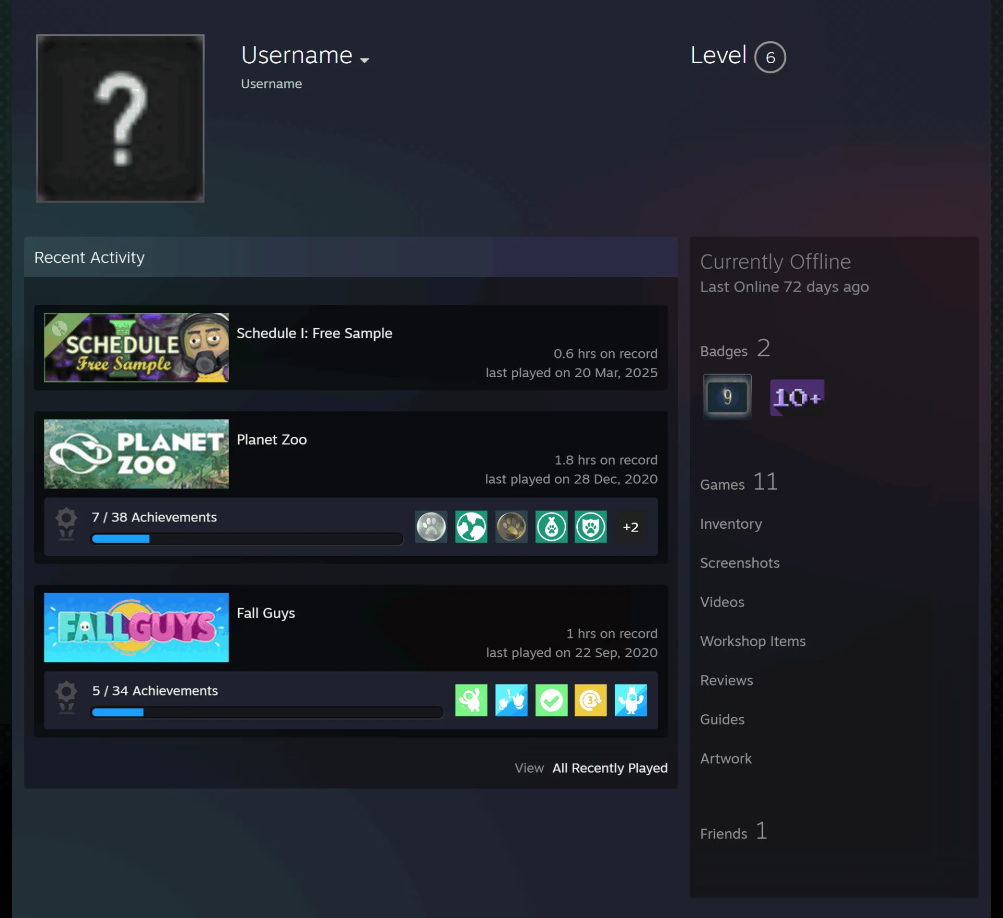The height and width of the screenshot is (918, 1003).
Task: Open the Guides link
Action: pos(722,719)
